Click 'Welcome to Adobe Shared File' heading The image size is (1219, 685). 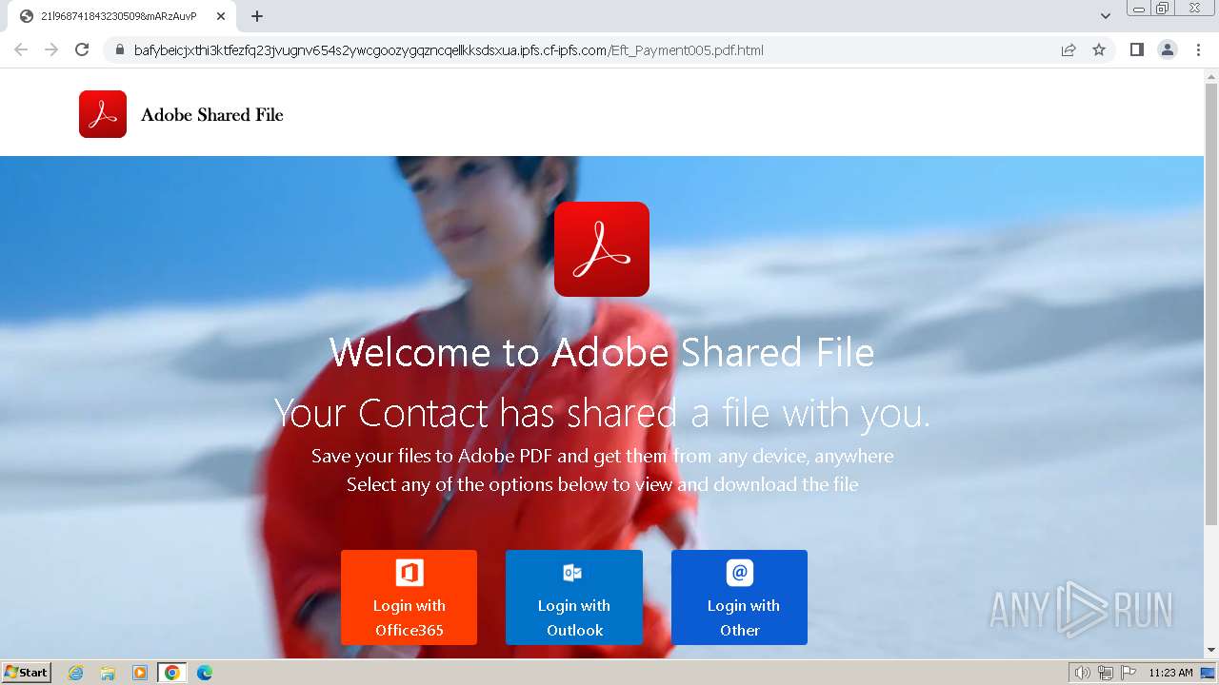pos(602,353)
